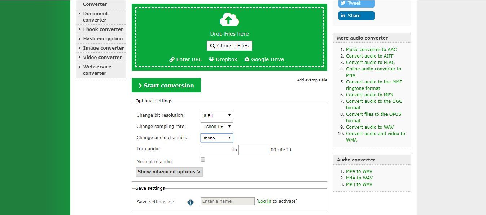Click the LinkedIn icon on Share
This screenshot has width=486, height=215.
343,16
